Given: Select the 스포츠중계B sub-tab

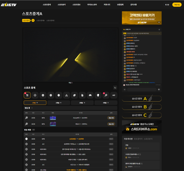Looking at the screenshot, I should (40, 21).
